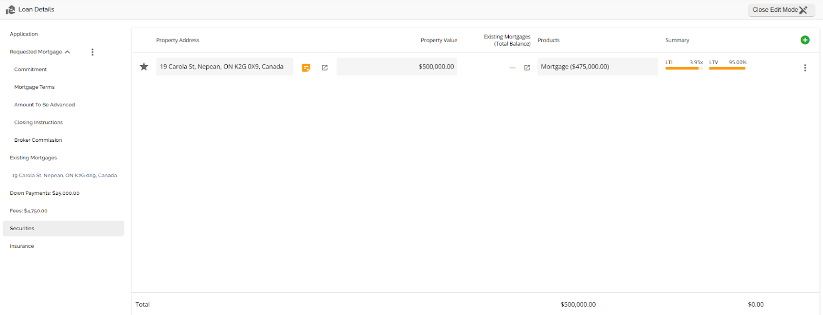Click the green add security plus icon
This screenshot has width=823, height=315.
[805, 40]
